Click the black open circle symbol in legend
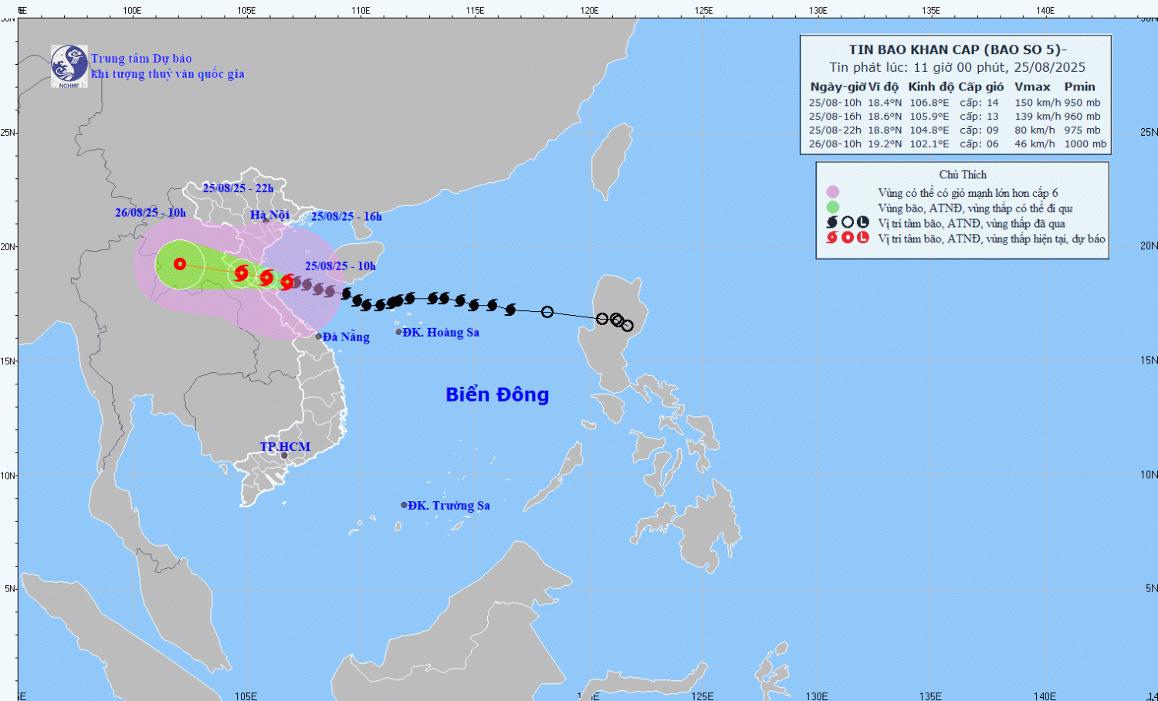 [x=847, y=222]
